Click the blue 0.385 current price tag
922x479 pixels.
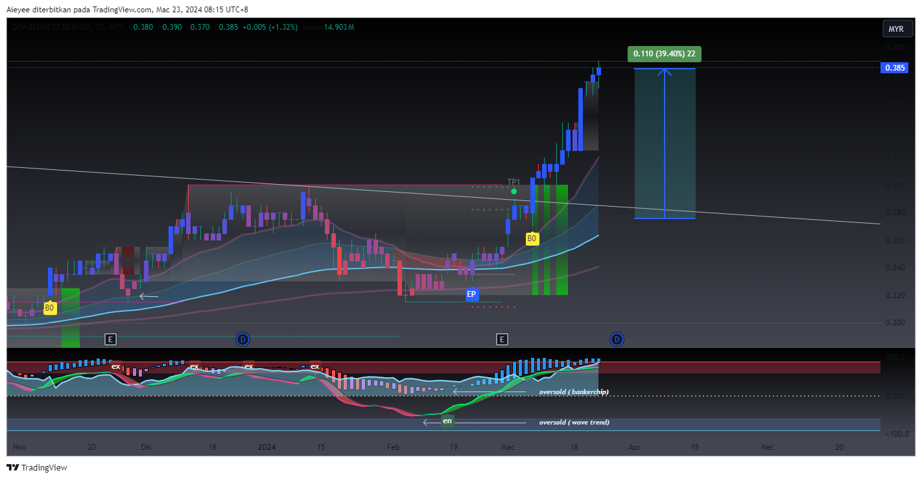click(894, 68)
